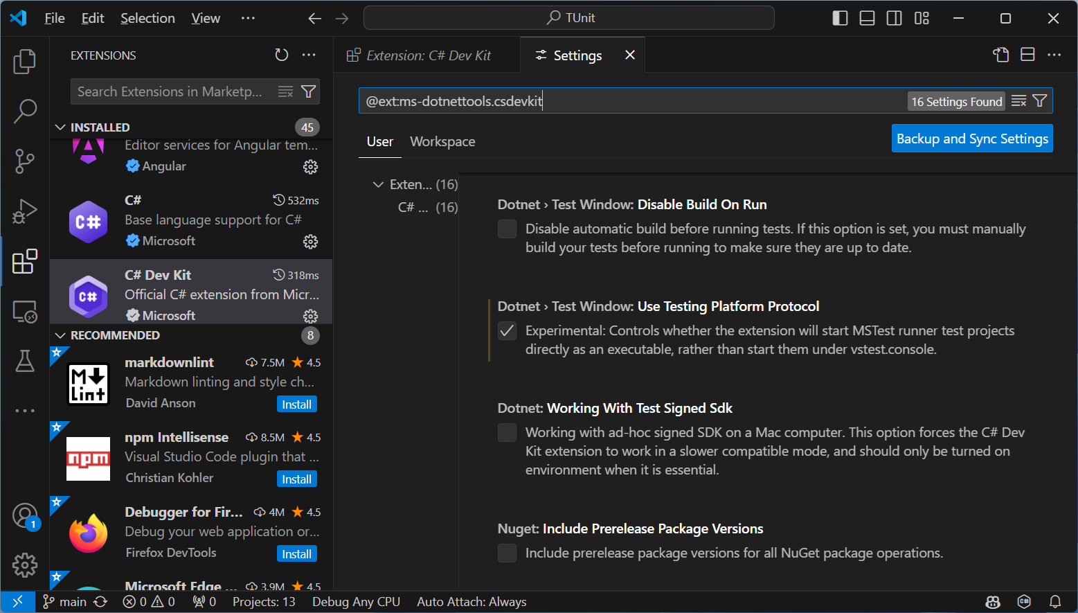Open the Testing beaker panel
Screen dimensions: 1078x613
point(25,362)
